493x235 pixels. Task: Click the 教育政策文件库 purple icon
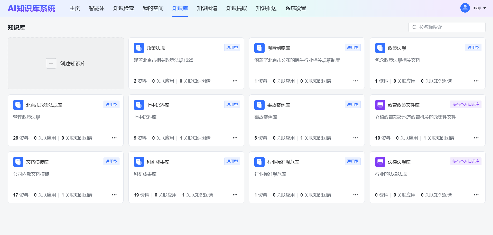[x=380, y=105]
